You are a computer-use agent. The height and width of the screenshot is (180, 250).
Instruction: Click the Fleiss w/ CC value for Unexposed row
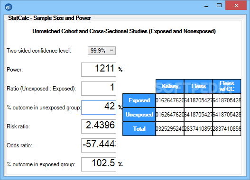(227, 115)
